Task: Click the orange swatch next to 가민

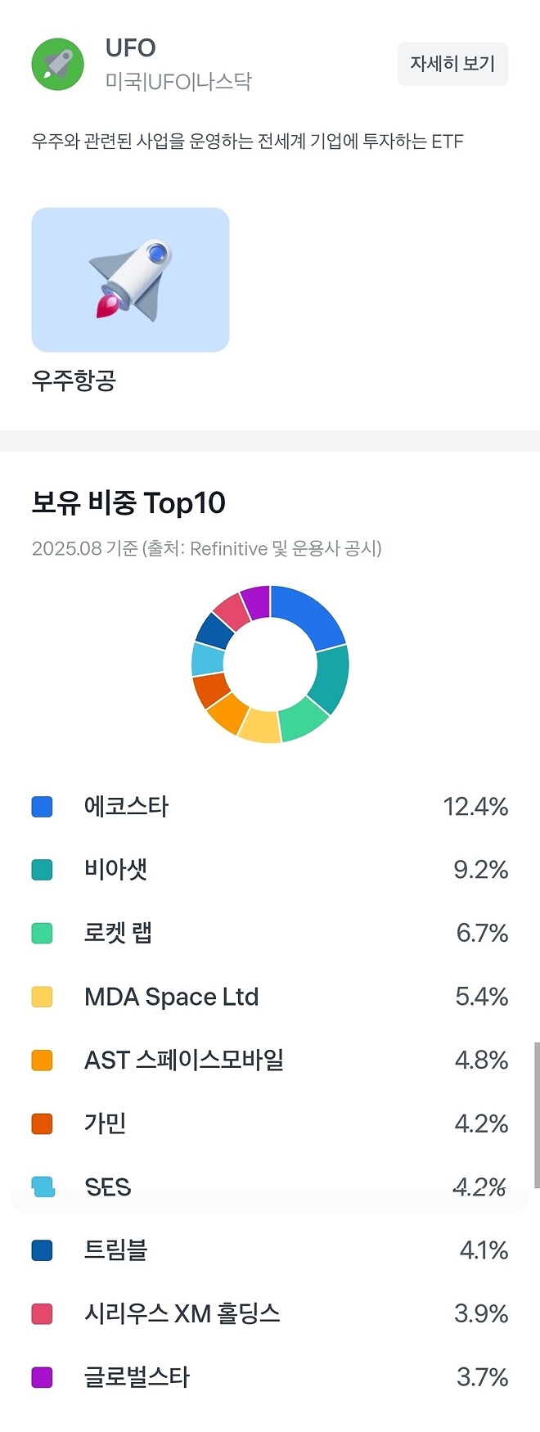Action: [43, 1124]
